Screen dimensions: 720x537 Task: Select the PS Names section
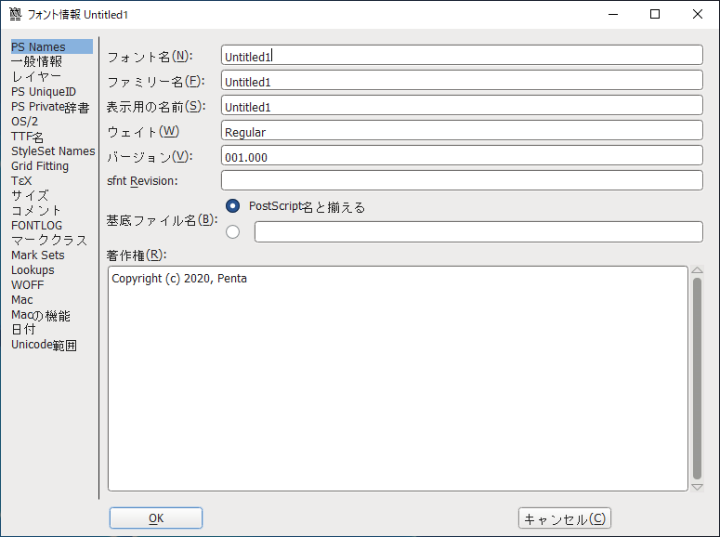click(x=51, y=46)
